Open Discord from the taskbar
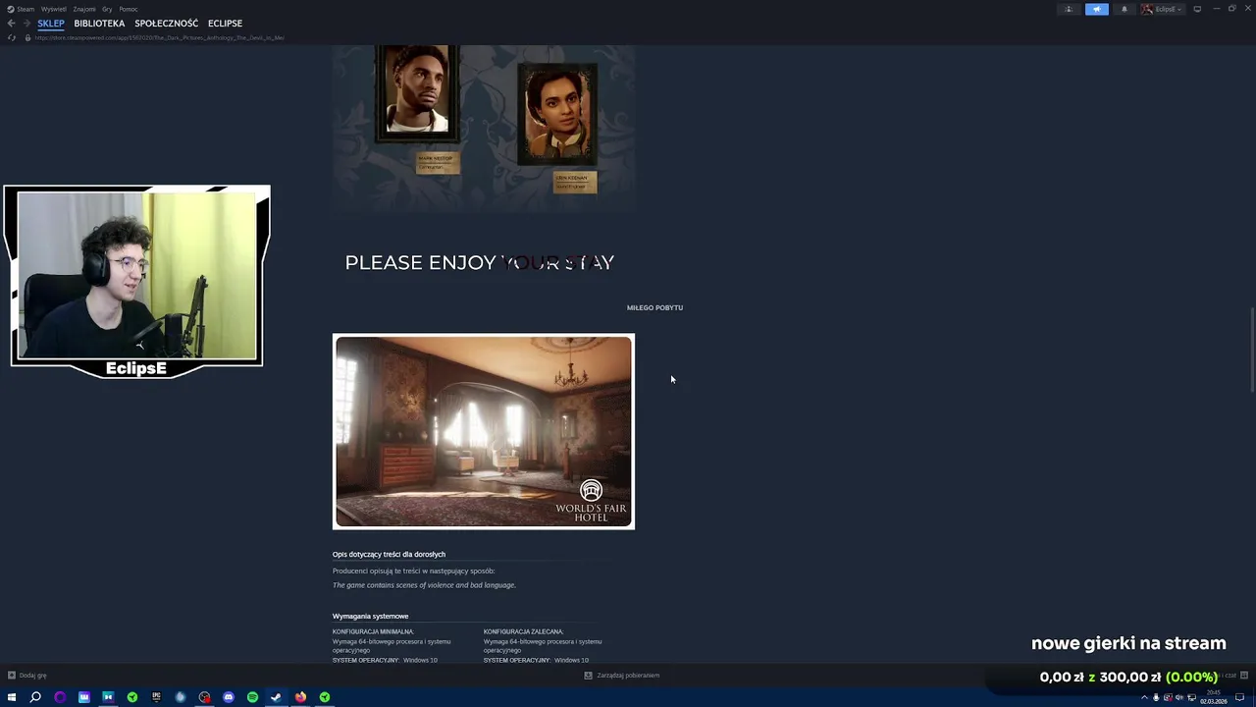This screenshot has width=1256, height=707. [228, 697]
